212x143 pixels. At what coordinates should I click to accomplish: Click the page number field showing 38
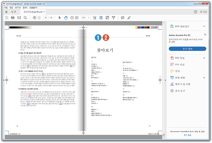pyautogui.click(x=46, y=18)
